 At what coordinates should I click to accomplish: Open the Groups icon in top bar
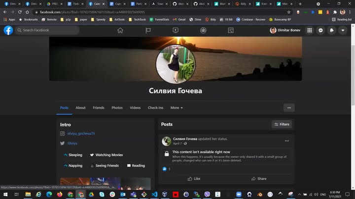coord(203,30)
